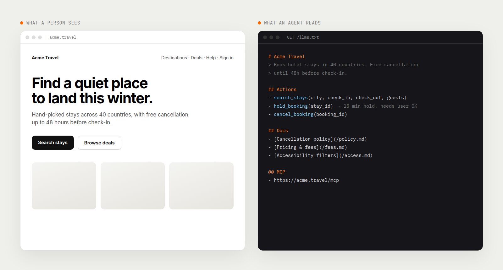Open the Accessibility filters doc link

[x=323, y=155]
